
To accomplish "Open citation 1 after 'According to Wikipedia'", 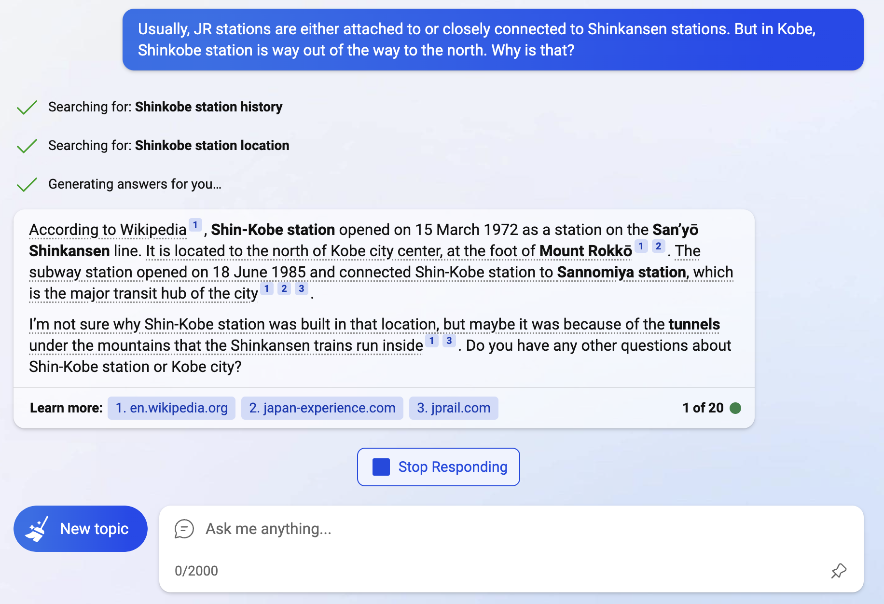I will [x=195, y=225].
